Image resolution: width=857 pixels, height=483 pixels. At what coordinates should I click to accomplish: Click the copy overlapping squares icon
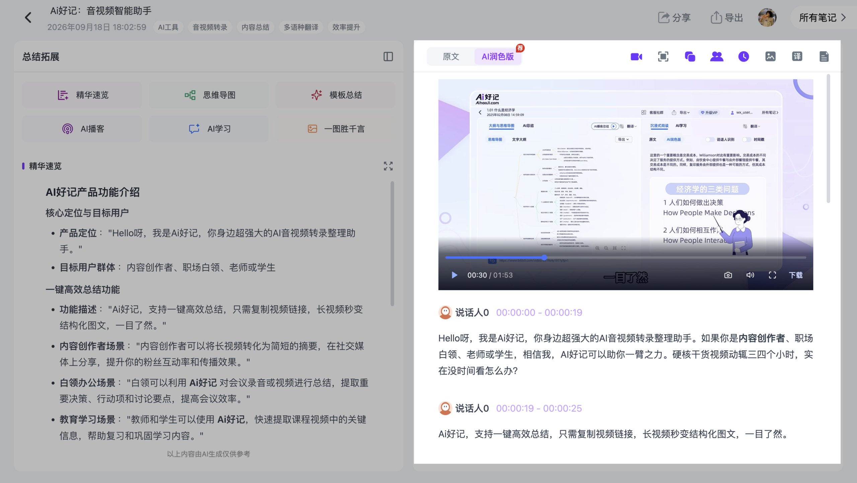click(x=690, y=57)
